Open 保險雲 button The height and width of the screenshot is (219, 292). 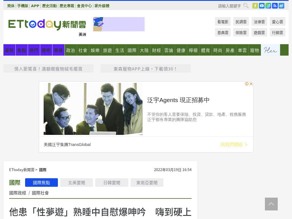241,33
